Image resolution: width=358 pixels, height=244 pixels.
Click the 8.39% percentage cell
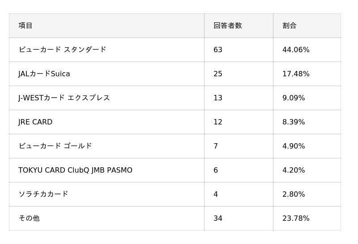pyautogui.click(x=294, y=122)
